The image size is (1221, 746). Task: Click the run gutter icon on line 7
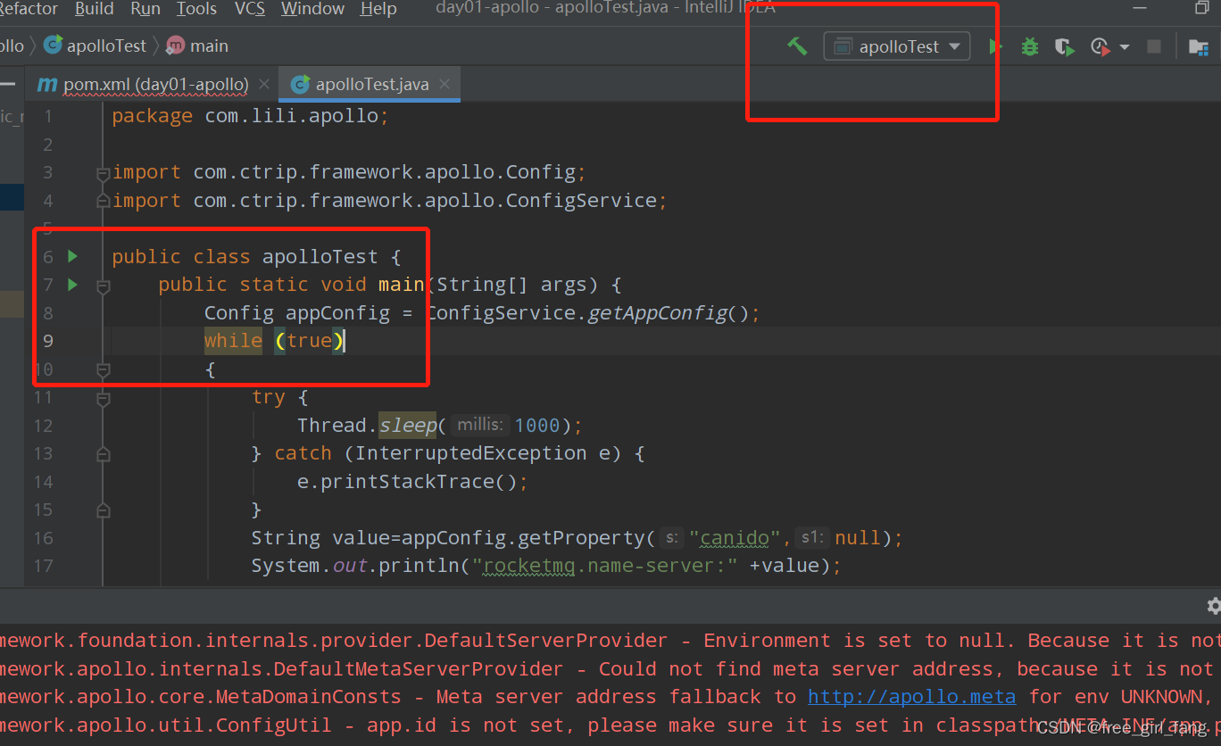tap(73, 285)
